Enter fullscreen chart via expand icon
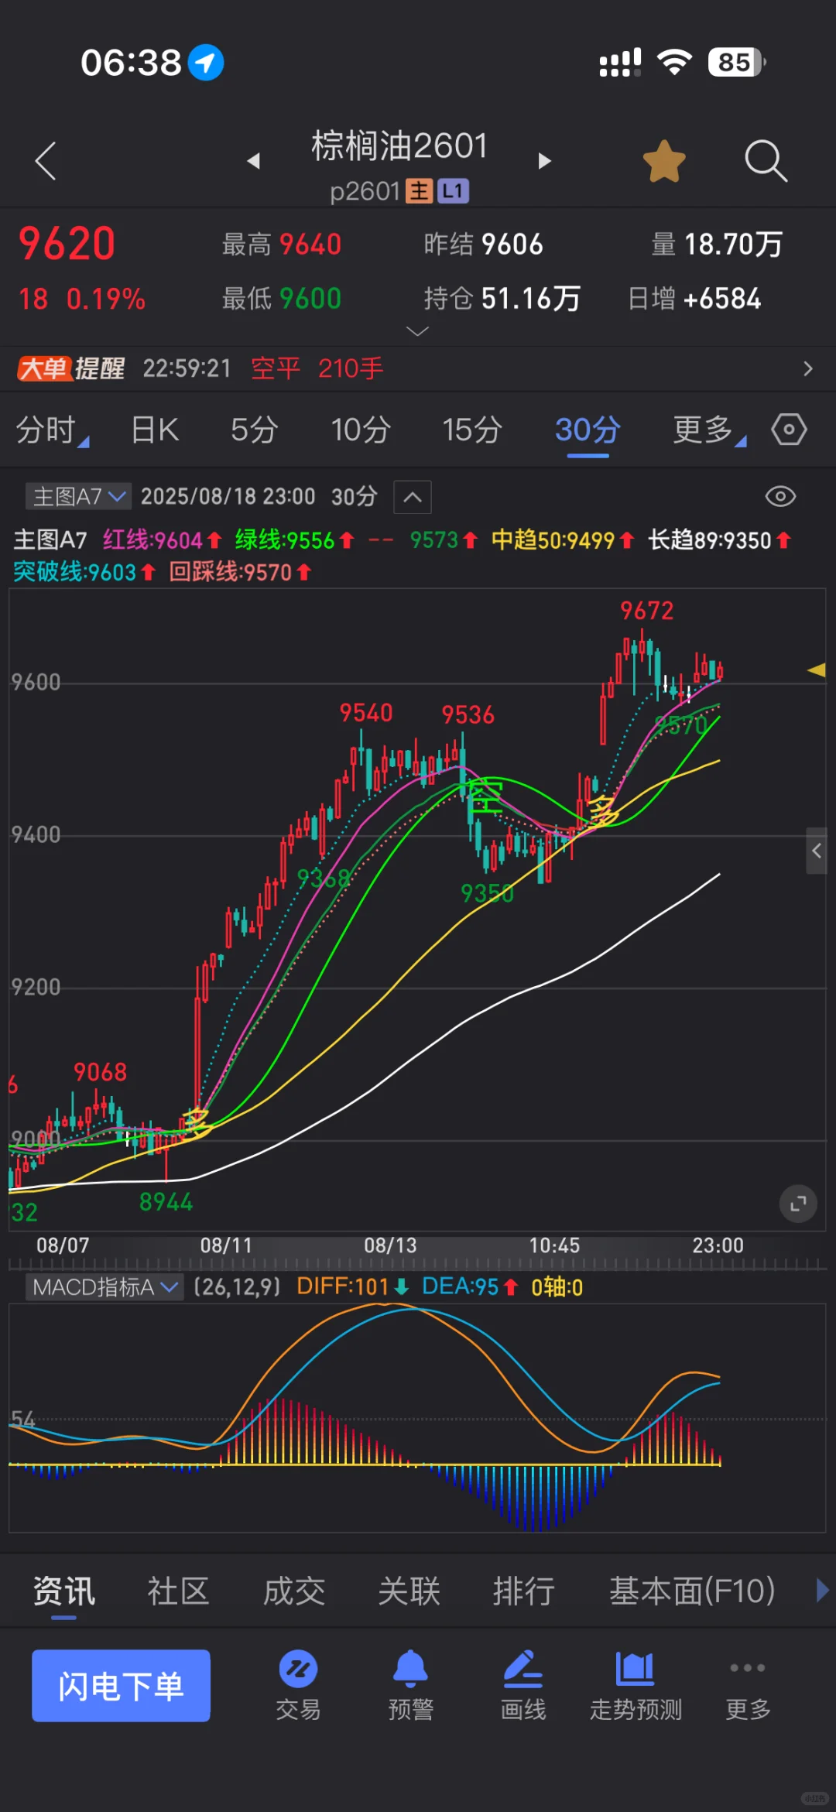 (x=798, y=1204)
